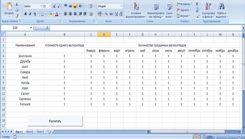245x139 pixels.
Task: Click the AutoSum sigma icon
Action: (197, 4)
